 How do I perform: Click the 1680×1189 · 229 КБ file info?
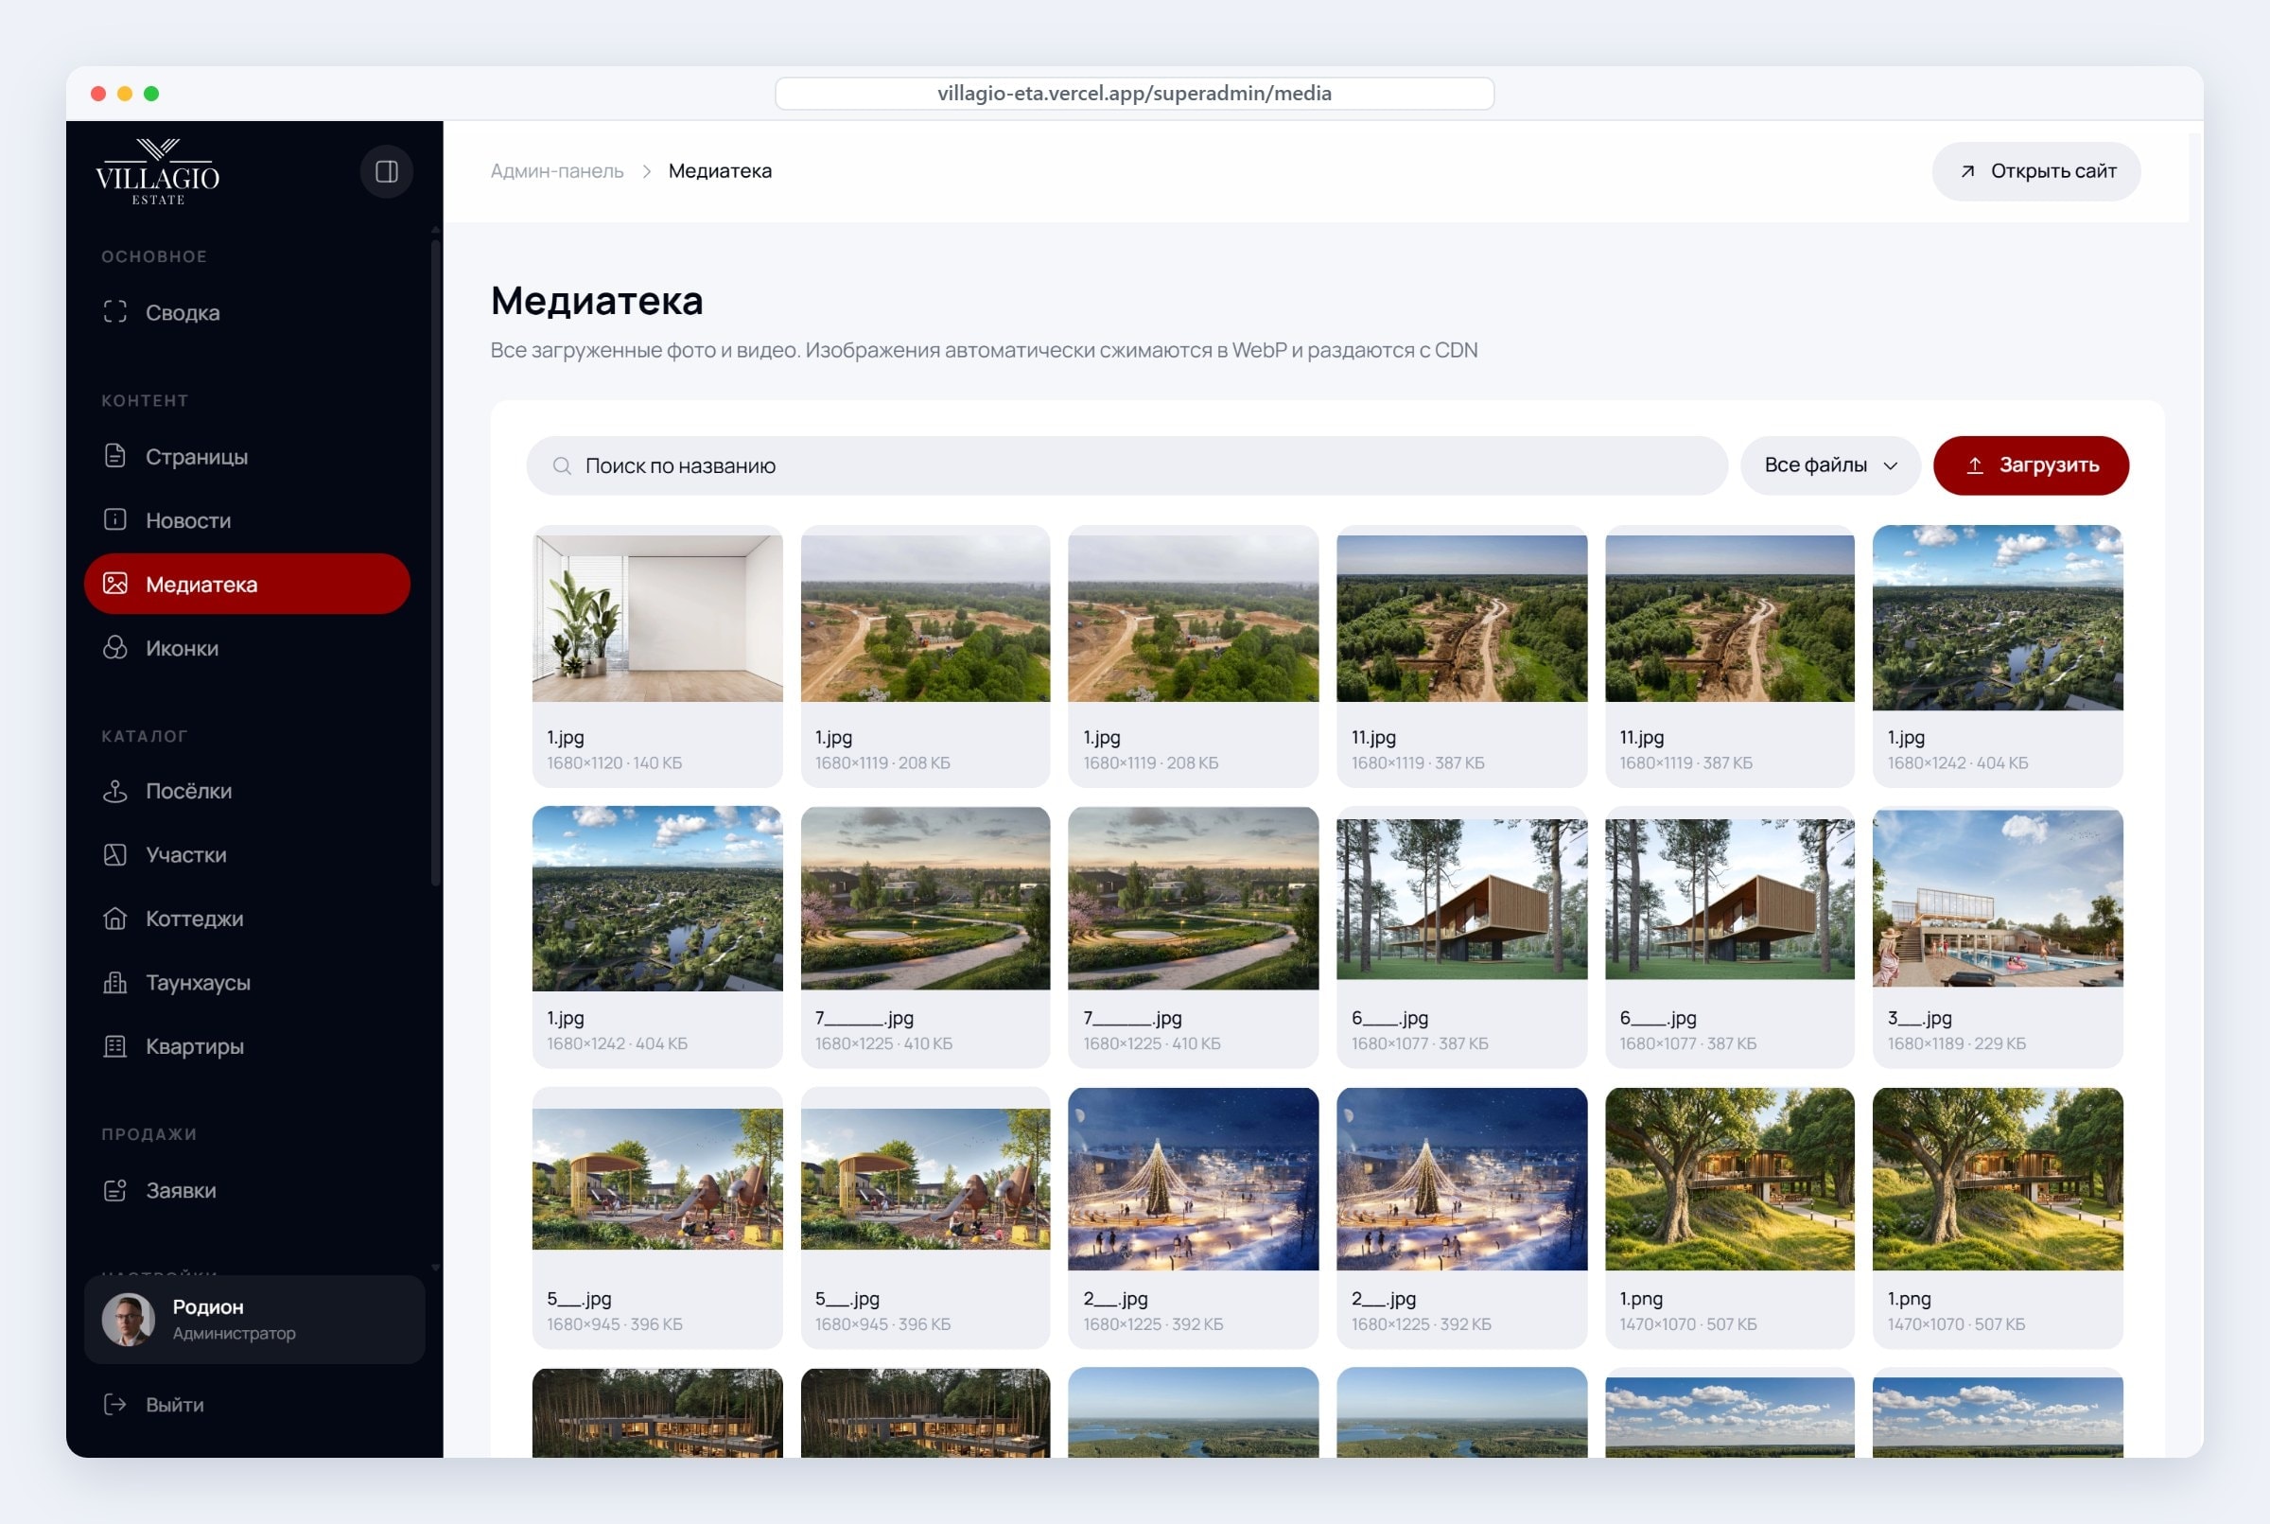pyautogui.click(x=1956, y=1043)
